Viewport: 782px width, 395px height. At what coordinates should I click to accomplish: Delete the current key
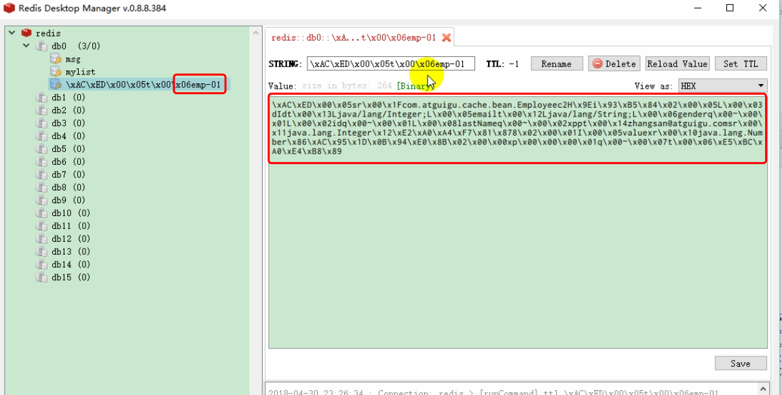614,64
